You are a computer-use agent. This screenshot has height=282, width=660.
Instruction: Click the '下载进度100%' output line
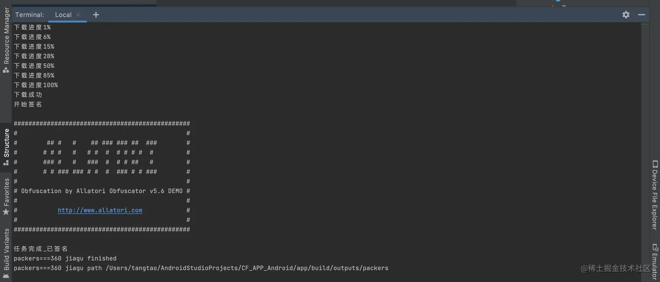click(36, 85)
